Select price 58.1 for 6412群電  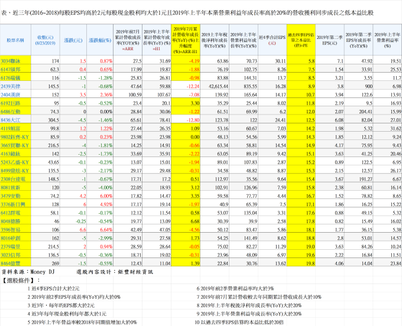tap(55, 213)
